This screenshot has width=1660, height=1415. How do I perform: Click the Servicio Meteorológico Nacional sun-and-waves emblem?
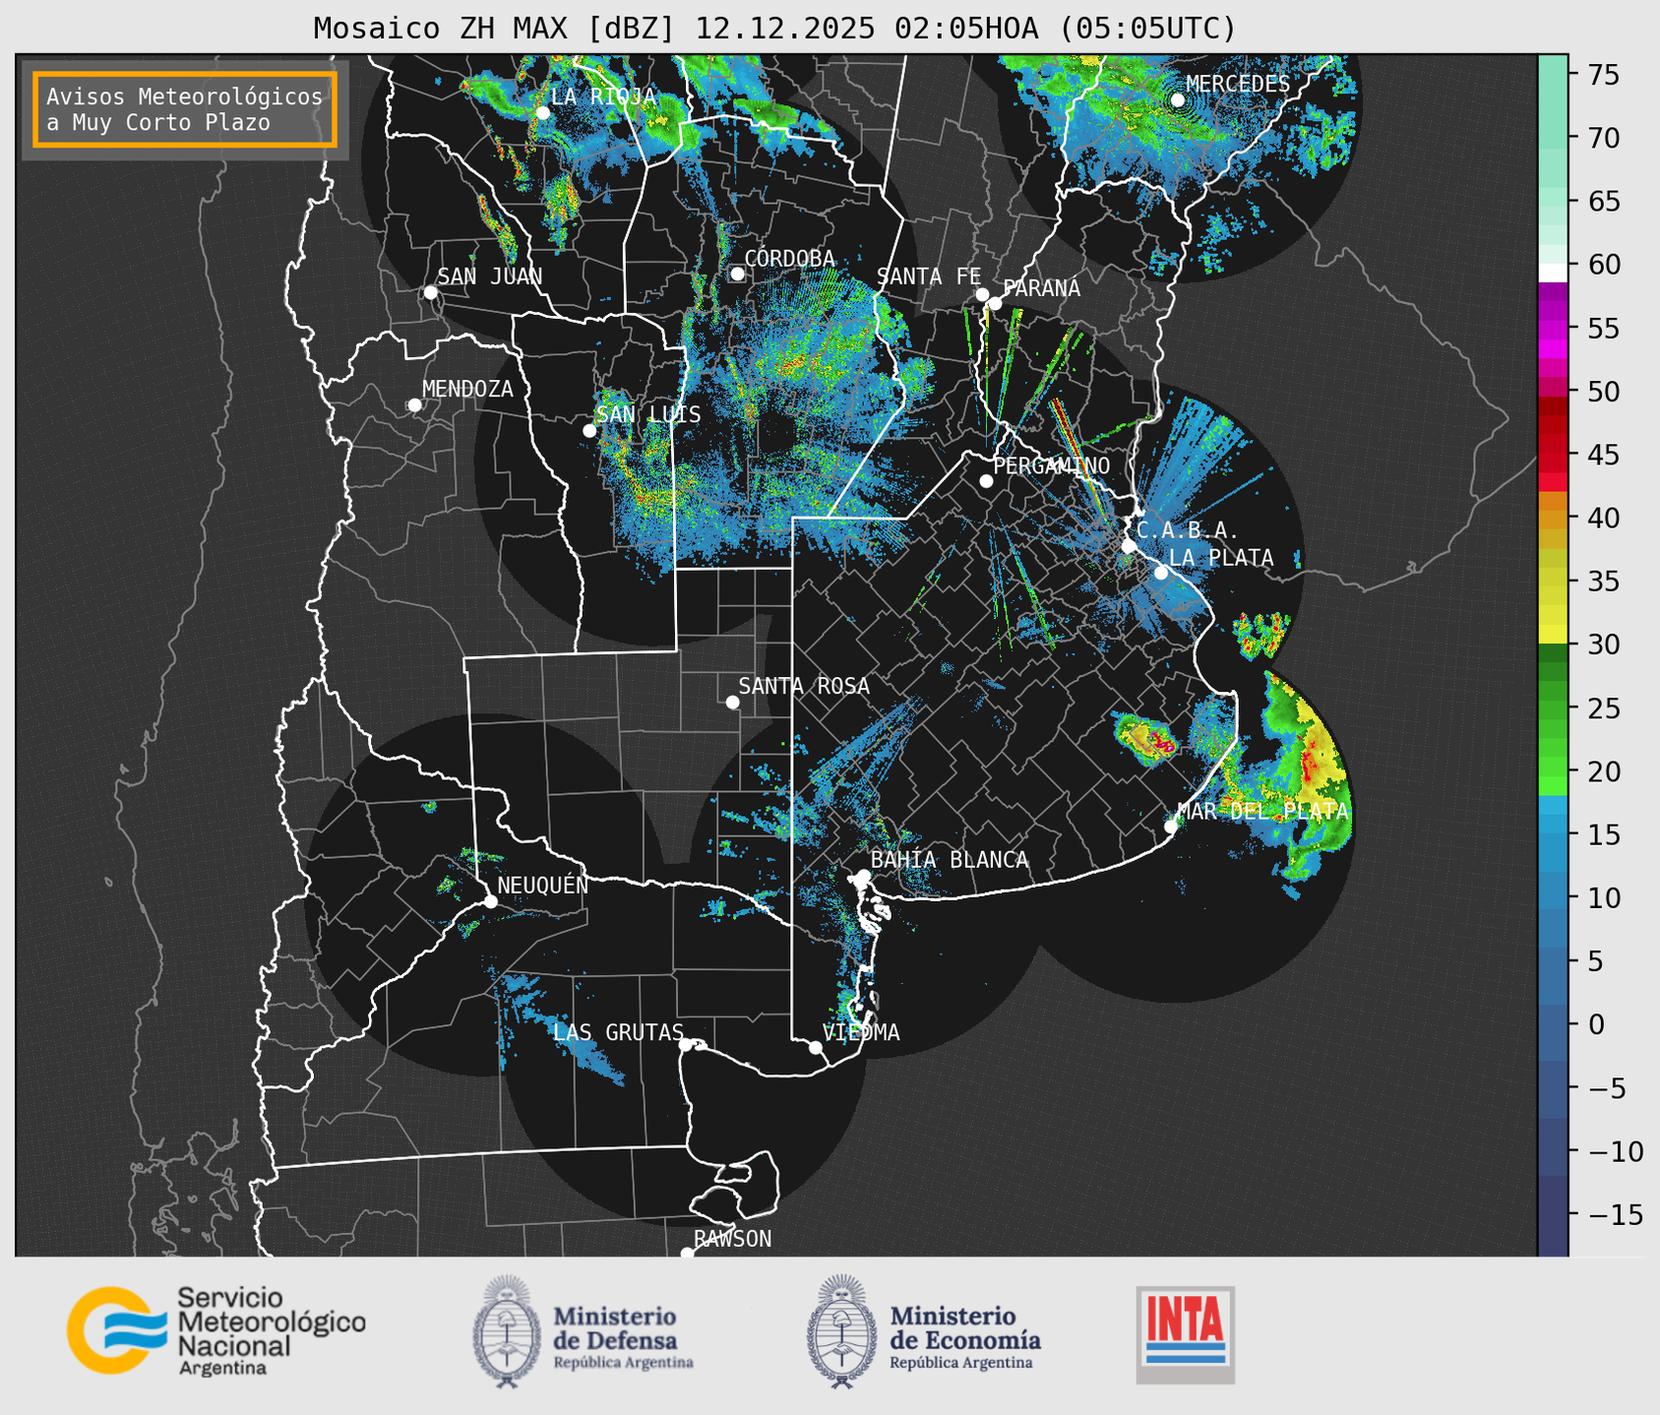click(116, 1329)
